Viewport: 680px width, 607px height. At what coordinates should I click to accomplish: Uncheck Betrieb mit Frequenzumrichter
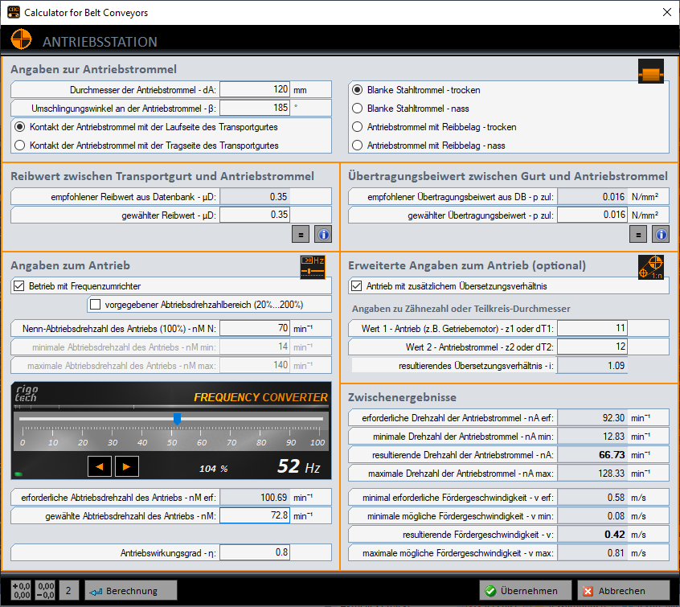18,285
